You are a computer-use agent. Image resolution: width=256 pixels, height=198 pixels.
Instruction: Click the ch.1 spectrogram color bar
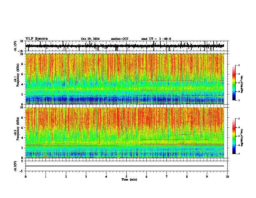pos(234,83)
